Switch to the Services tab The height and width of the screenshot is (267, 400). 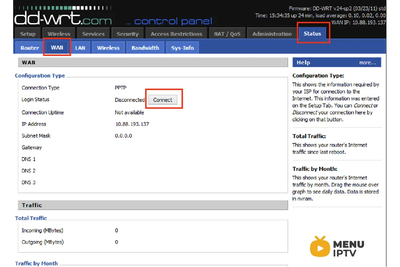click(x=93, y=34)
